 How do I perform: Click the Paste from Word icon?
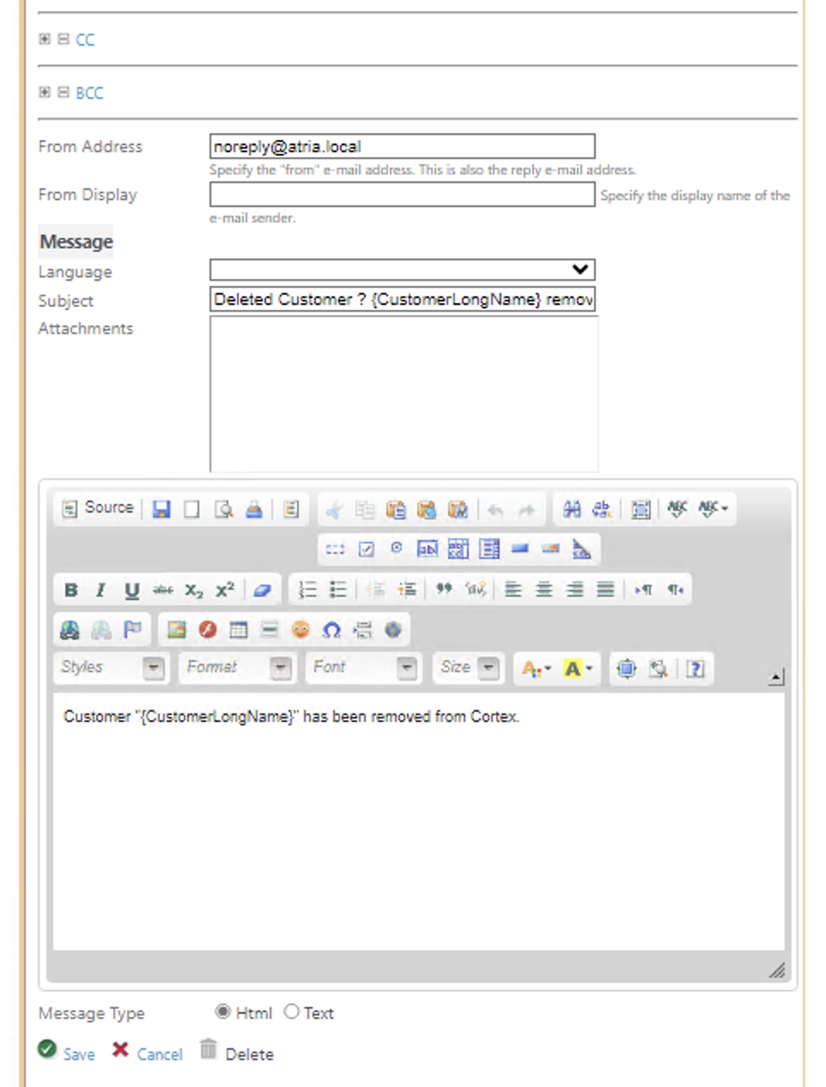point(458,508)
